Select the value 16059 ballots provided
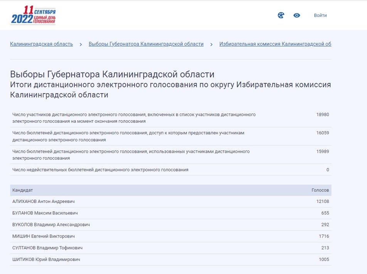Viewport: 367px width, 274px height. [x=323, y=133]
